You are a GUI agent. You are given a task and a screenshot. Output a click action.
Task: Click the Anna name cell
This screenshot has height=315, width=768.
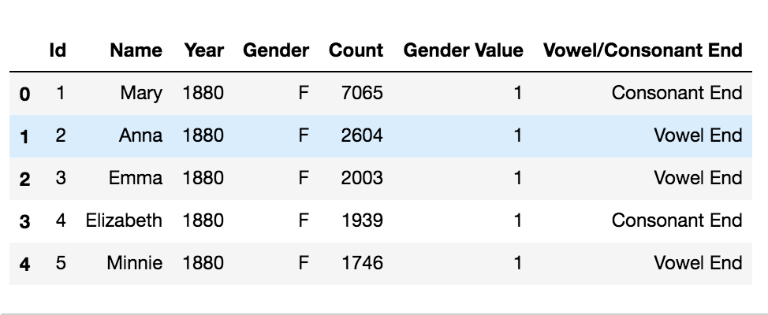pos(140,135)
